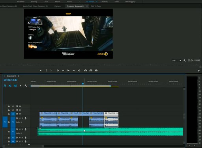Toggle track lock for A1

[9, 122]
